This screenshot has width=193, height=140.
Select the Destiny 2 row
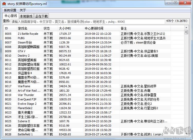tap(94, 56)
